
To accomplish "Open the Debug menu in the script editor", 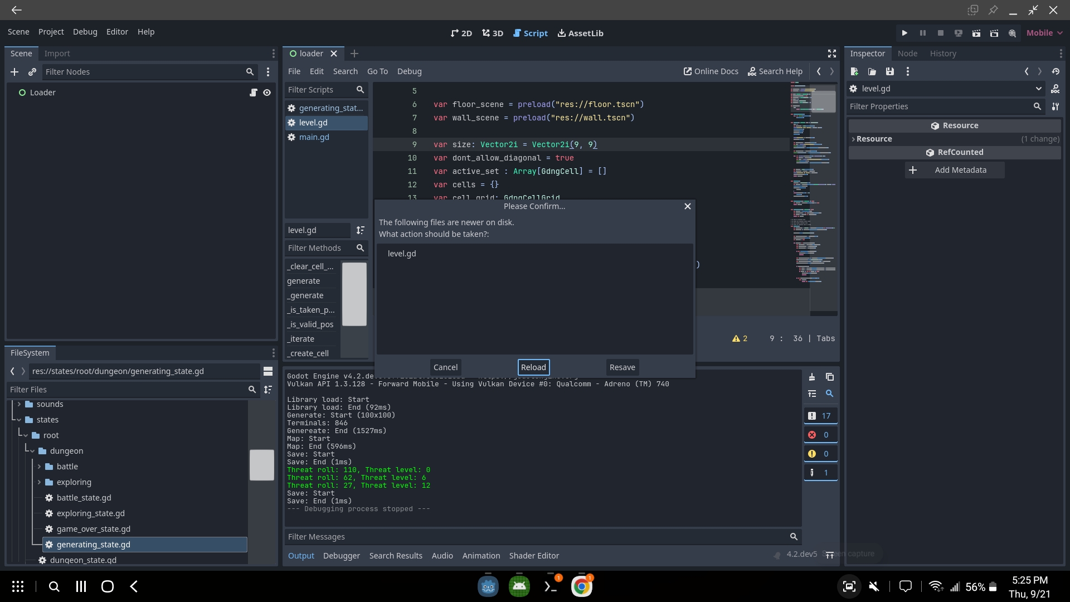I will (x=409, y=71).
